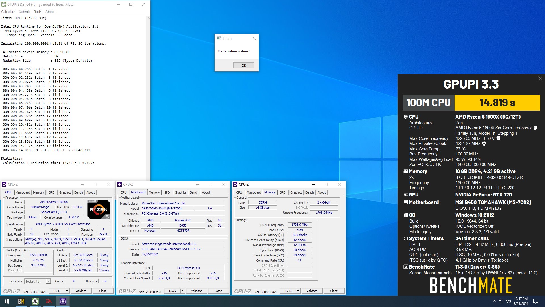Switch to CPU tab in Mainboard CPU-Z window
Image resolution: width=545 pixels, height=307 pixels.
tap(123, 192)
